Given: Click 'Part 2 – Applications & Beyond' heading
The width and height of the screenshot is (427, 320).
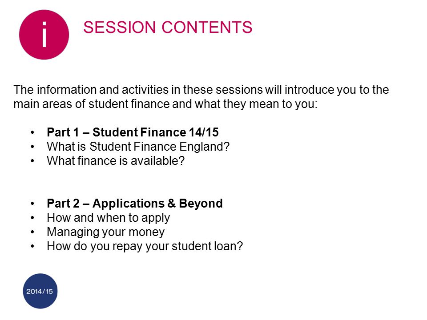Looking at the screenshot, I should [135, 203].
